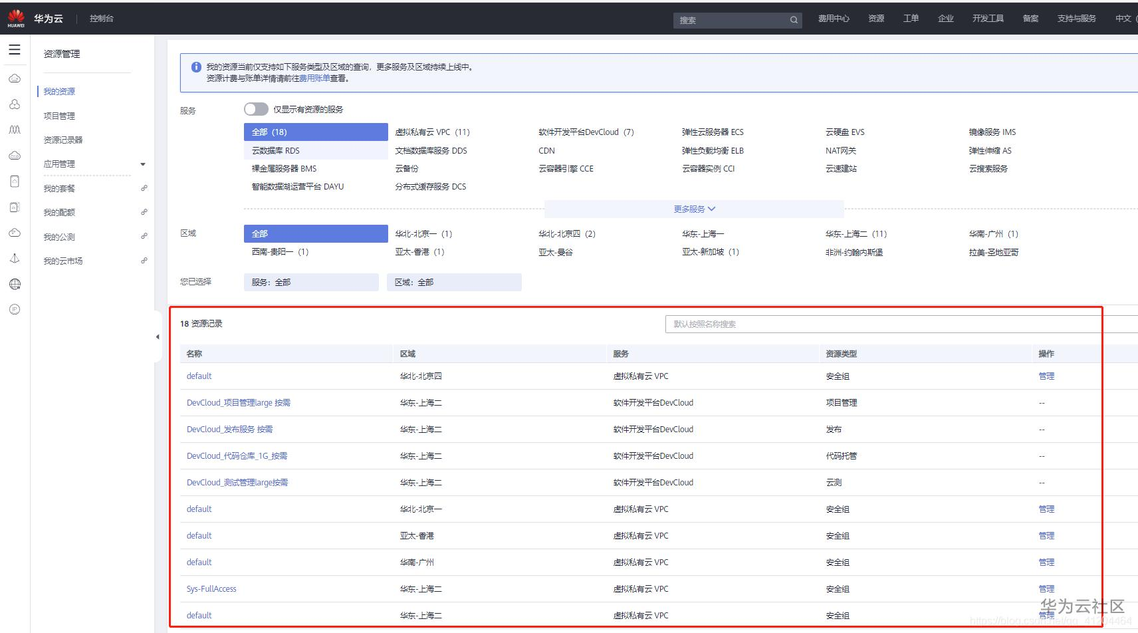Open the default resource in 华北-北京四
Screen dimensions: 1138x633
(199, 376)
